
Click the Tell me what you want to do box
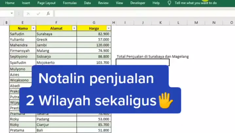pos(195,3)
